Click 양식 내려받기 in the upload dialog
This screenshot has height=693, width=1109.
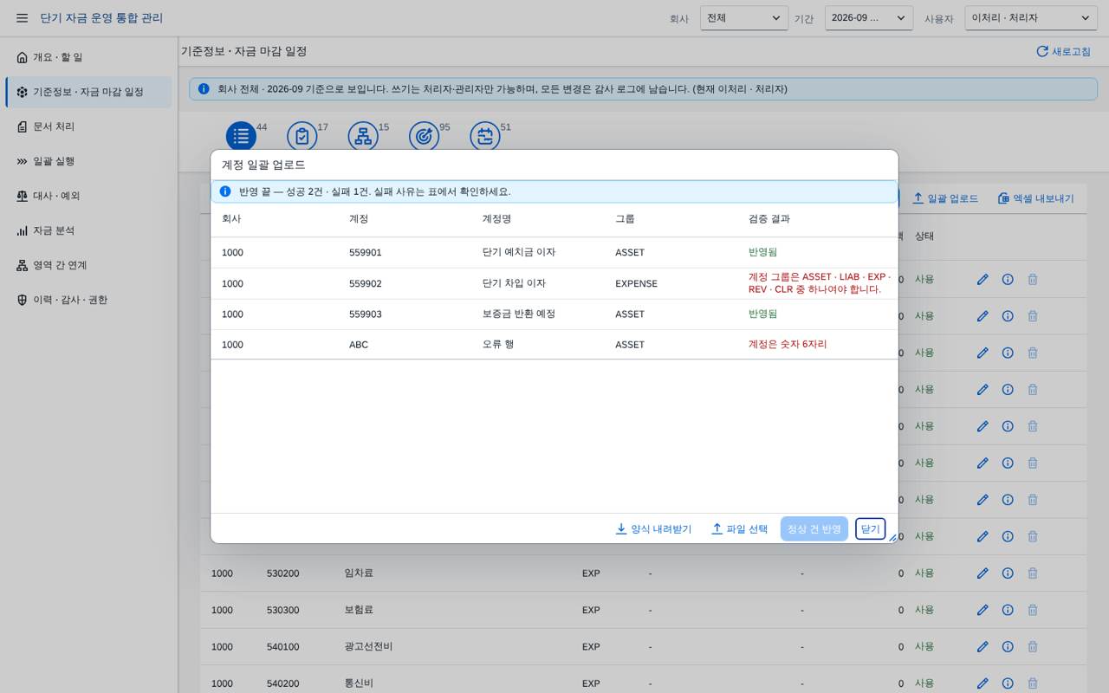(653, 528)
